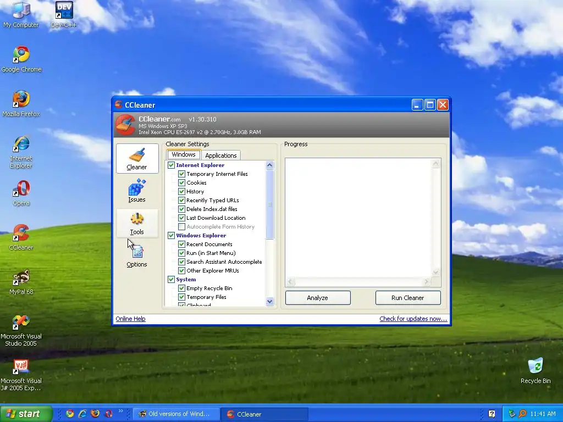The height and width of the screenshot is (422, 563).
Task: Open the Windows Start menu
Action: (x=26, y=414)
